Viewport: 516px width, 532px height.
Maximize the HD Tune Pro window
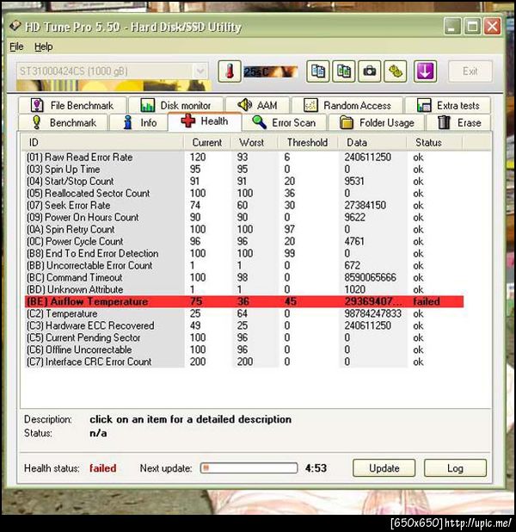pyautogui.click(x=473, y=26)
